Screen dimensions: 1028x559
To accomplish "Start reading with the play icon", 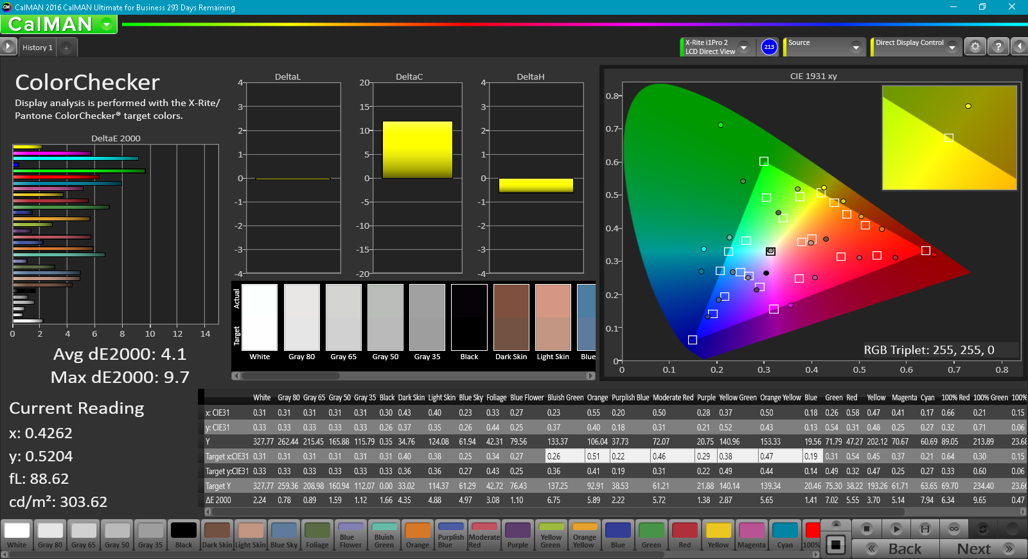I will click(x=896, y=529).
